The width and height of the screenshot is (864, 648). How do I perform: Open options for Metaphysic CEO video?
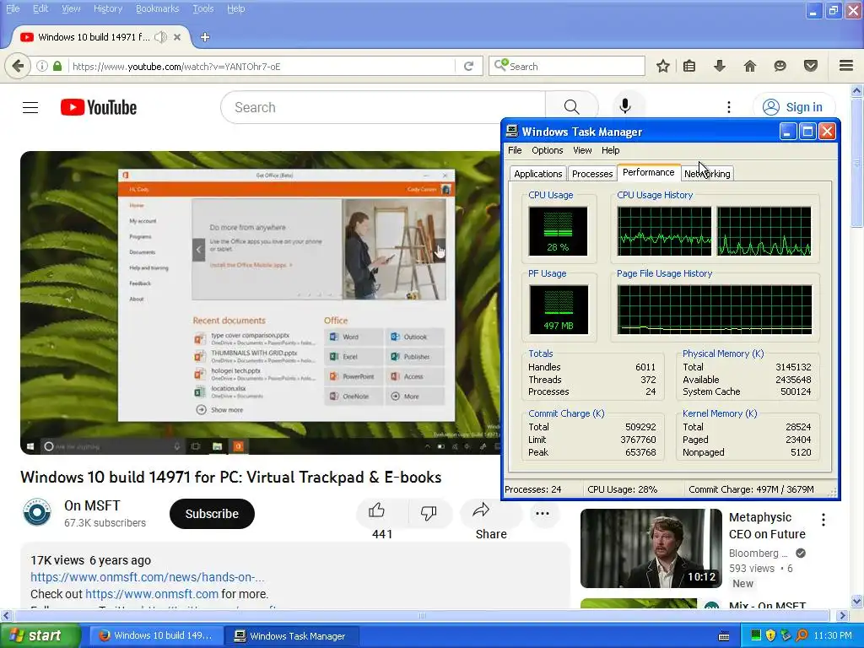(x=823, y=519)
